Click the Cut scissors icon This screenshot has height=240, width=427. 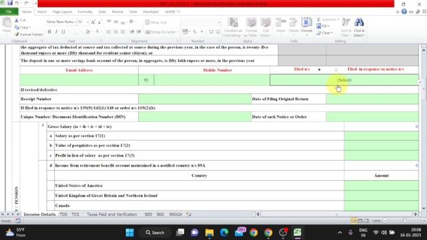click(x=17, y=21)
